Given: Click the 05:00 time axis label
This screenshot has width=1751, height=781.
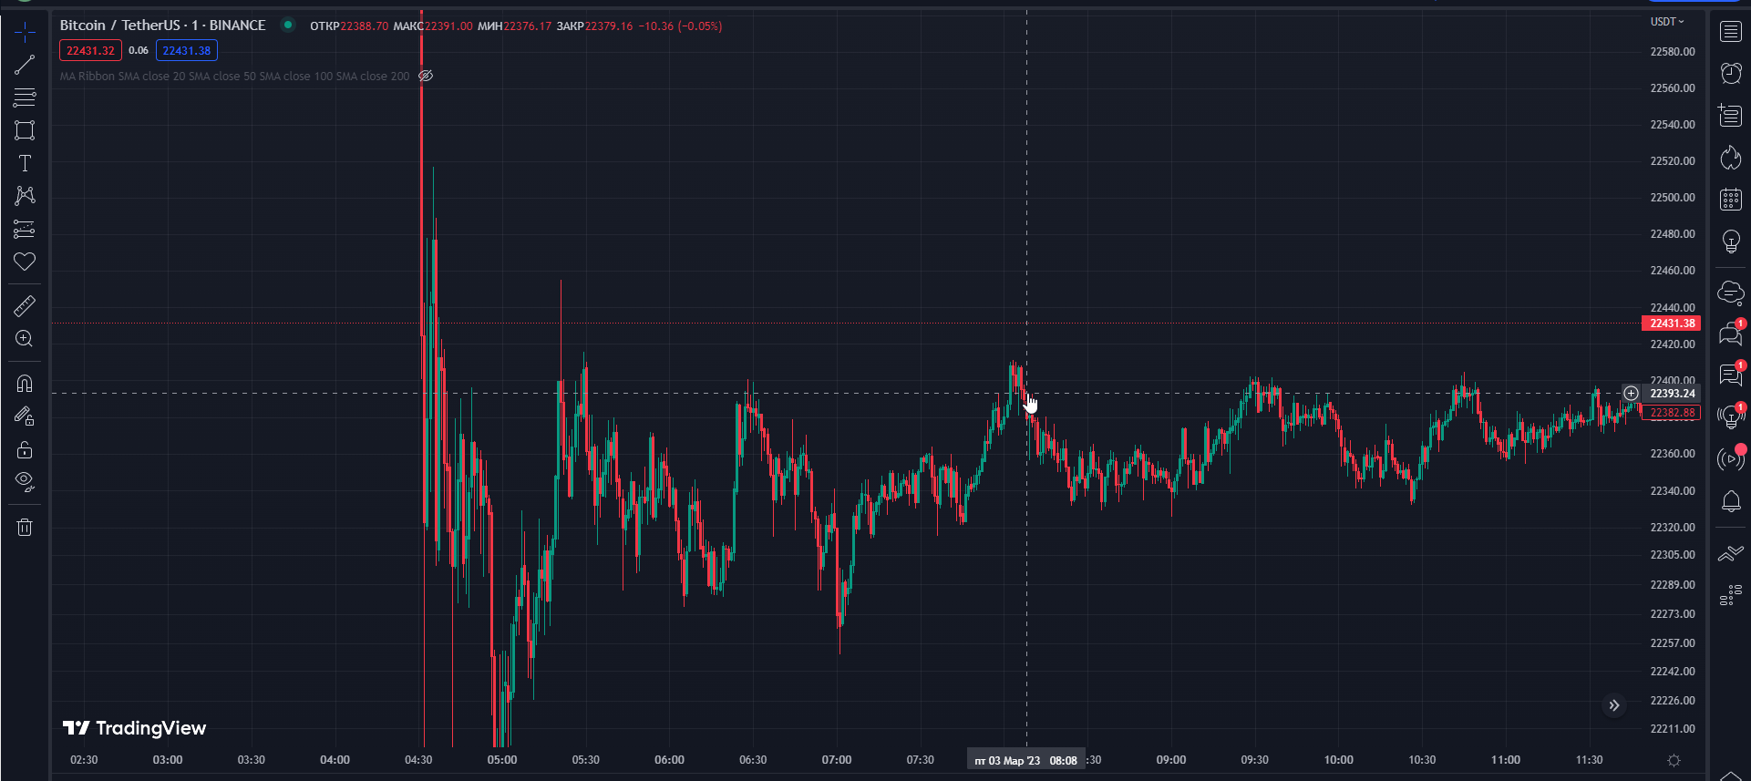Looking at the screenshot, I should pyautogui.click(x=502, y=760).
